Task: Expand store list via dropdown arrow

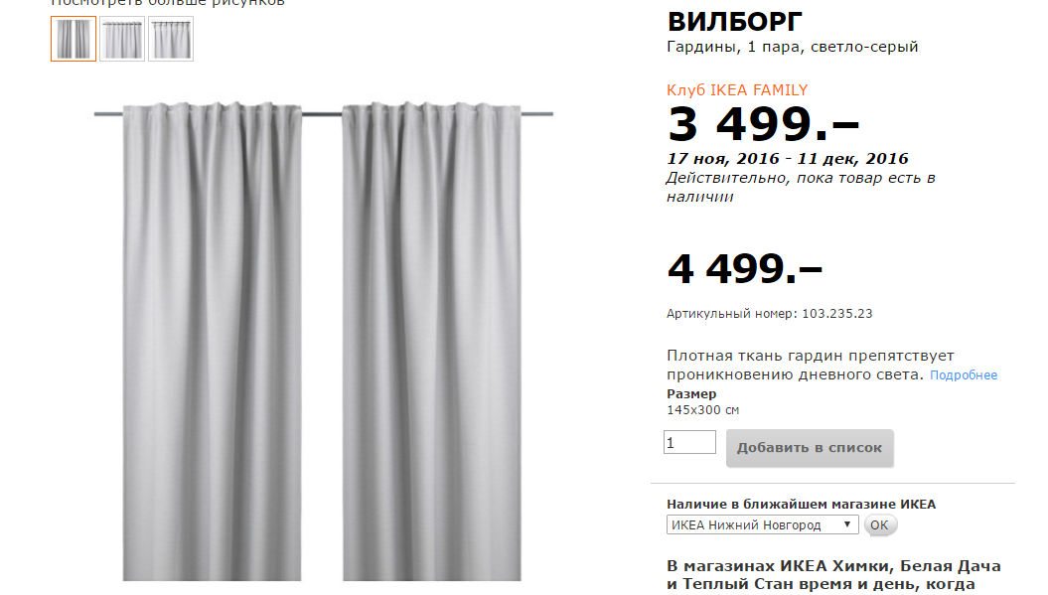Action: coord(846,524)
